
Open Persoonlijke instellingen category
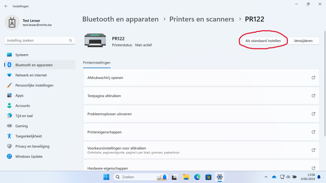click(x=34, y=85)
